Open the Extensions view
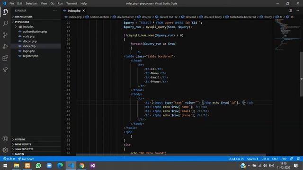Screen dimensions: 303x170 (x=5, y=58)
